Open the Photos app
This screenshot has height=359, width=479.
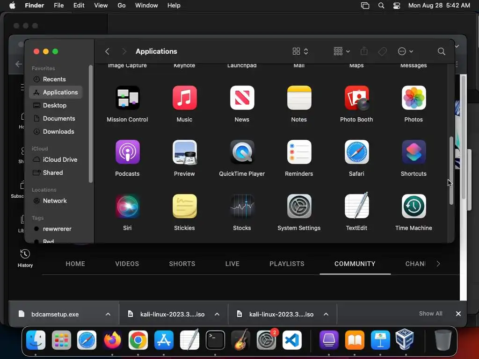tap(414, 98)
